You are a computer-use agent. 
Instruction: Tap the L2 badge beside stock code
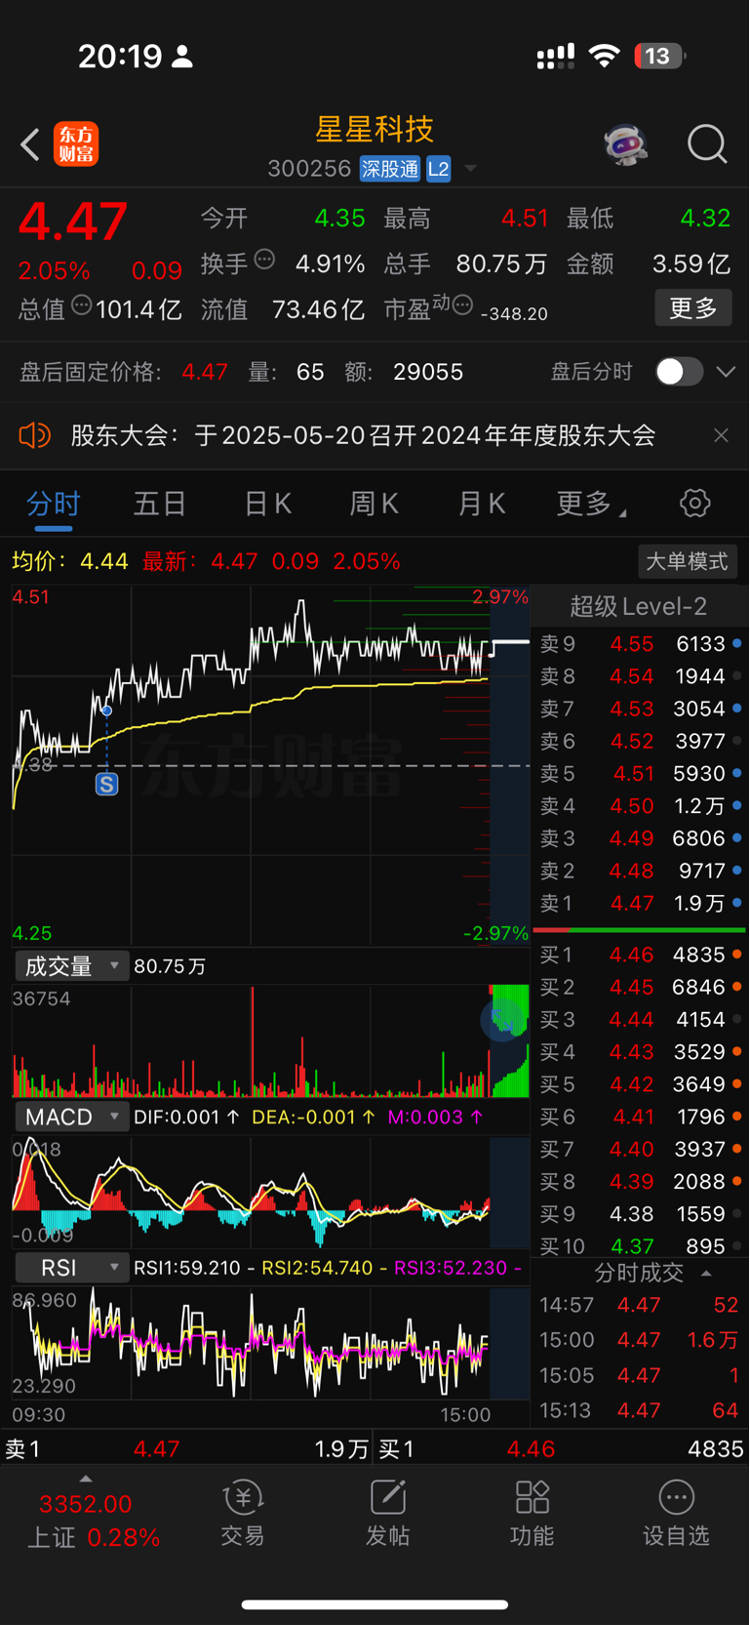tap(439, 169)
